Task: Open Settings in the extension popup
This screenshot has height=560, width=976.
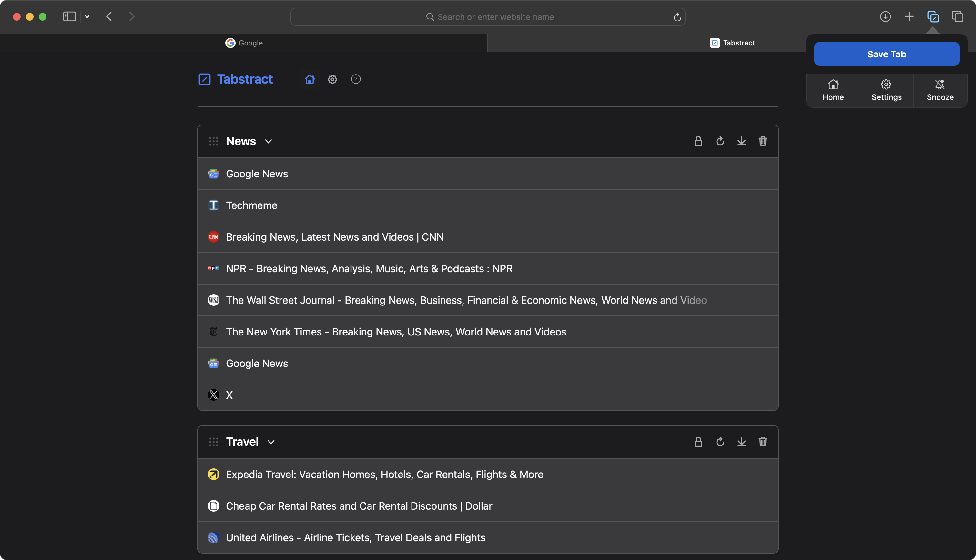Action: pyautogui.click(x=886, y=90)
